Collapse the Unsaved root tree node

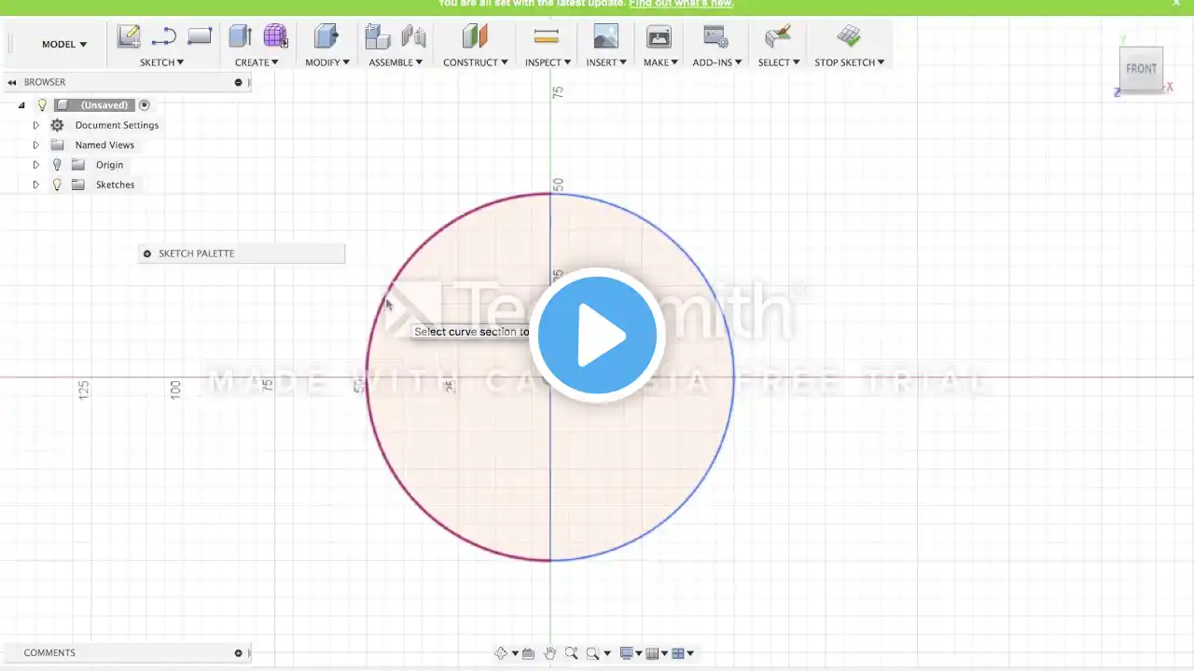21,105
